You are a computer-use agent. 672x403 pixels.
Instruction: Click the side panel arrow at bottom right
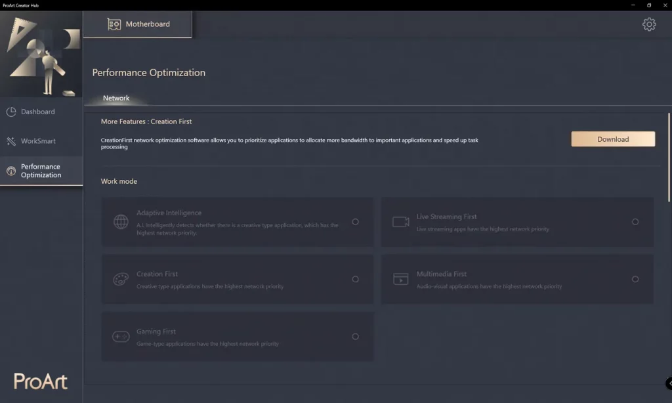(669, 383)
